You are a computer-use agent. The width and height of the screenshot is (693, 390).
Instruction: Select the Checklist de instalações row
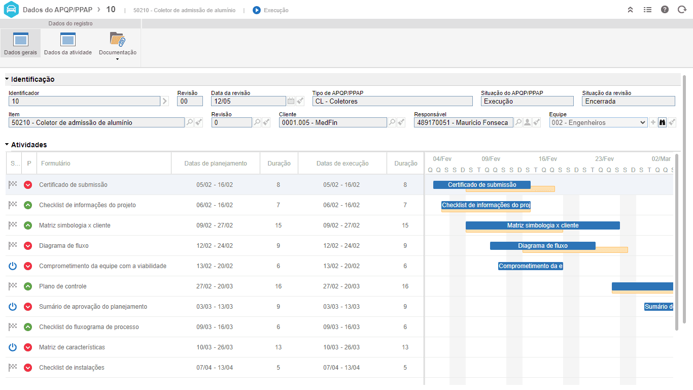(215, 368)
